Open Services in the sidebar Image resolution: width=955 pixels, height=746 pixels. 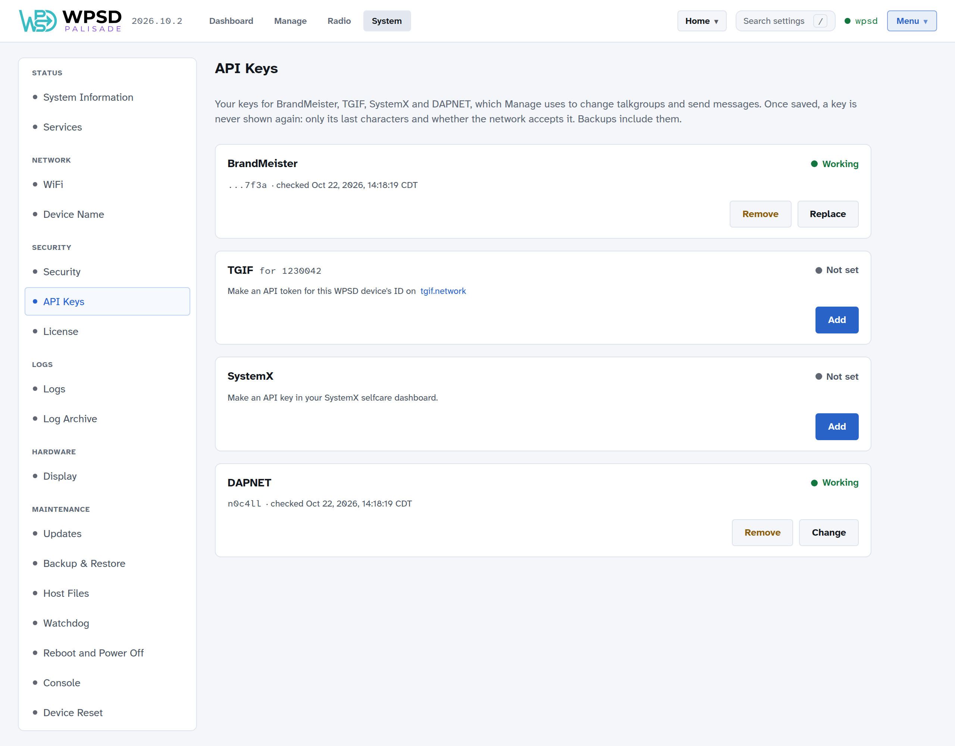coord(107,127)
